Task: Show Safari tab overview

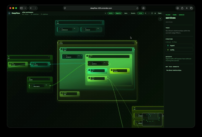Action: click(191, 8)
